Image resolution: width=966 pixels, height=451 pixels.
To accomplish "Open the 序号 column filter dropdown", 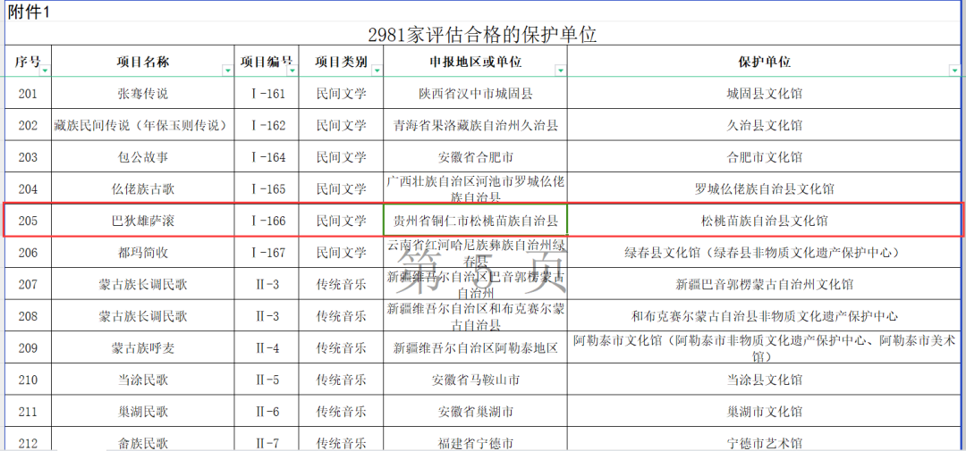I will point(44,71).
